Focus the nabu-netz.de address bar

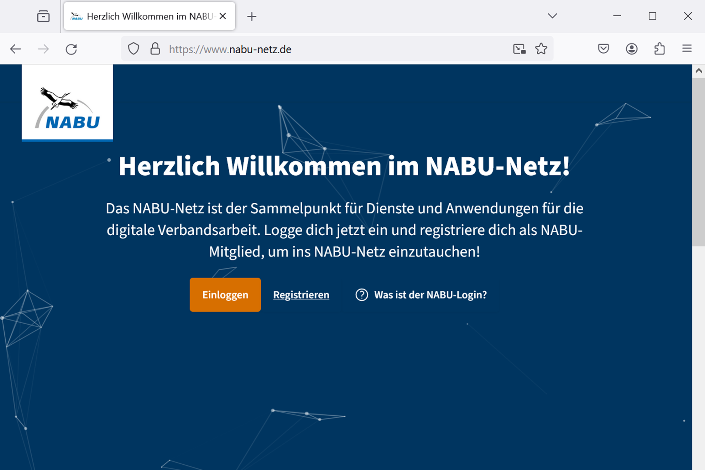point(337,49)
